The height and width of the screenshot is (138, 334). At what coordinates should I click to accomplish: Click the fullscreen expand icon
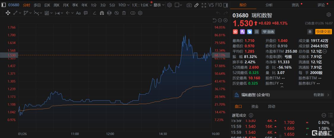(x=204, y=5)
